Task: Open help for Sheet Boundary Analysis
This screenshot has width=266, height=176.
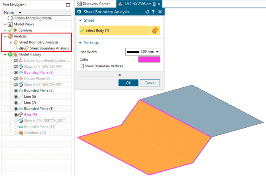Action: coord(153,12)
